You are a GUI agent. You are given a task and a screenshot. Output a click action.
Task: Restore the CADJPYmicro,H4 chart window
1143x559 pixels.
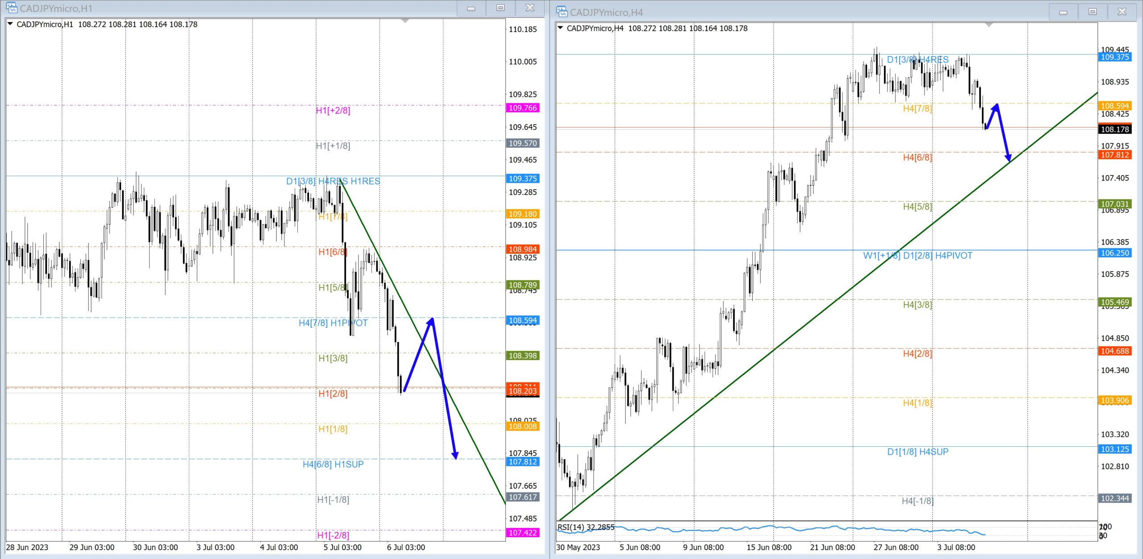tap(1093, 12)
